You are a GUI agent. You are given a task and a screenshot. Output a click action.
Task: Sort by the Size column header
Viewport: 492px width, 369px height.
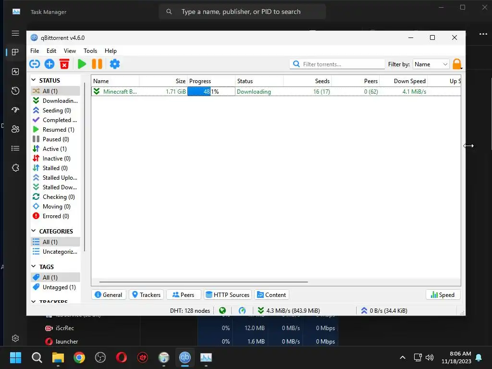[x=163, y=81]
